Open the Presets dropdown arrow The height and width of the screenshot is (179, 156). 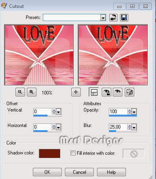(x=103, y=17)
